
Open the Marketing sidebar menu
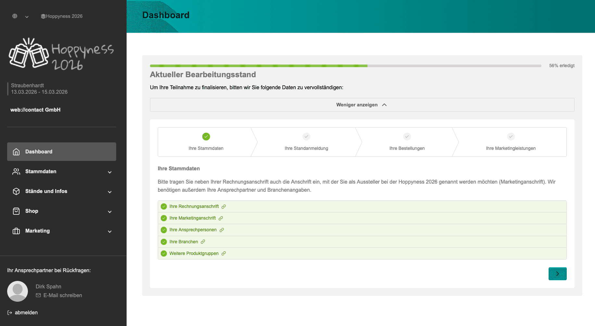(62, 231)
